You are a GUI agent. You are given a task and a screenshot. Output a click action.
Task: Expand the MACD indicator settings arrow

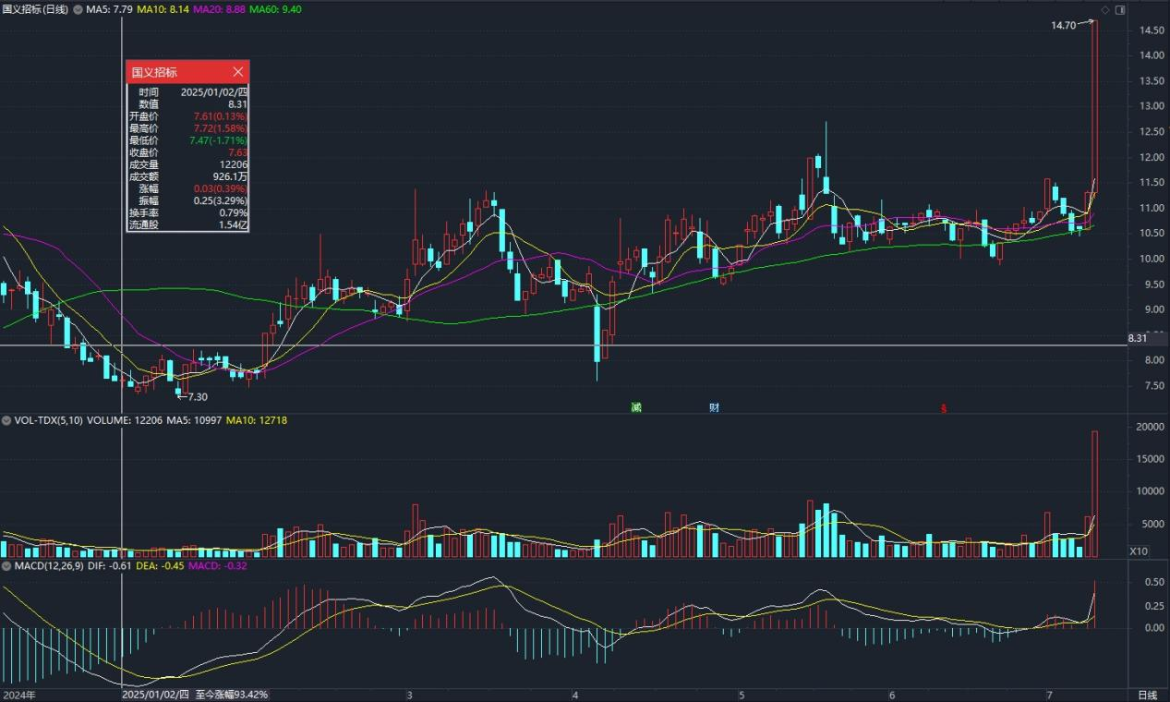pyautogui.click(x=6, y=564)
